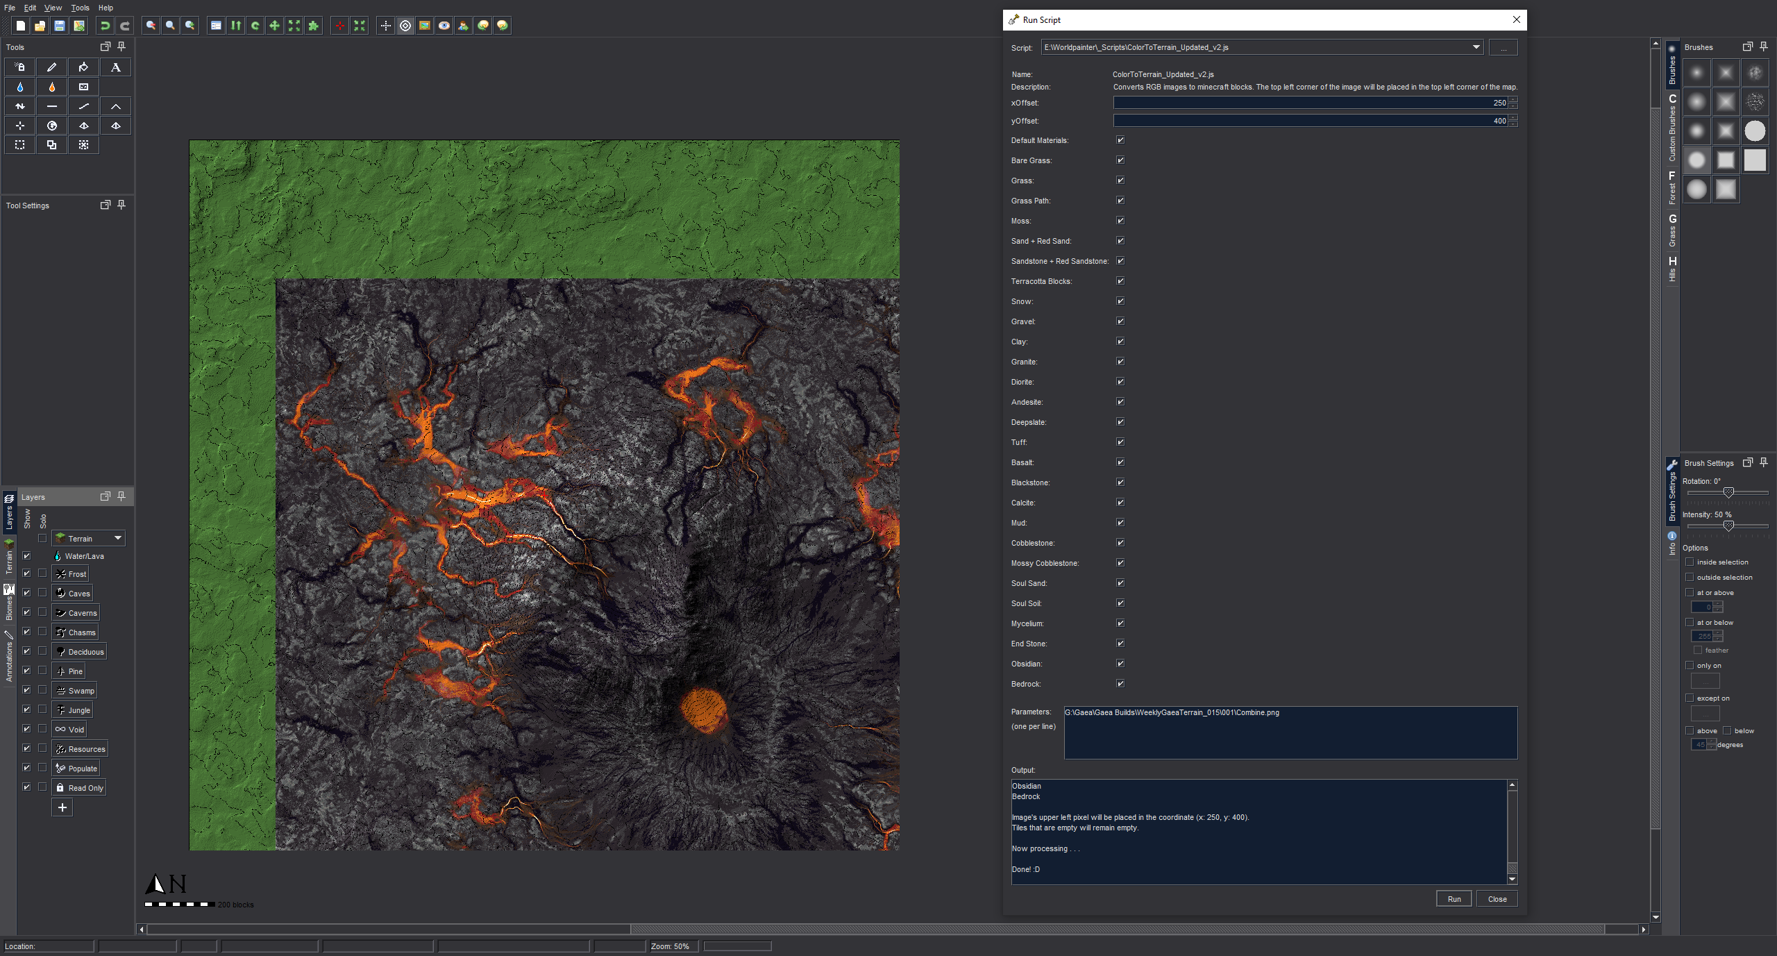
Task: Select the Text tool
Action: pyautogui.click(x=116, y=67)
